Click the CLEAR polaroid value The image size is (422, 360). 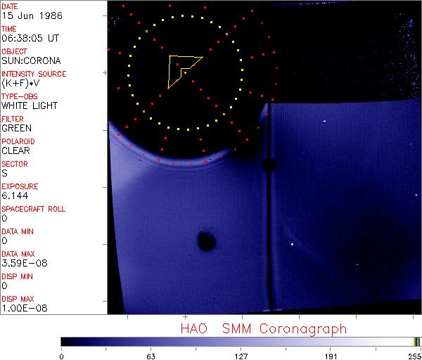click(15, 150)
